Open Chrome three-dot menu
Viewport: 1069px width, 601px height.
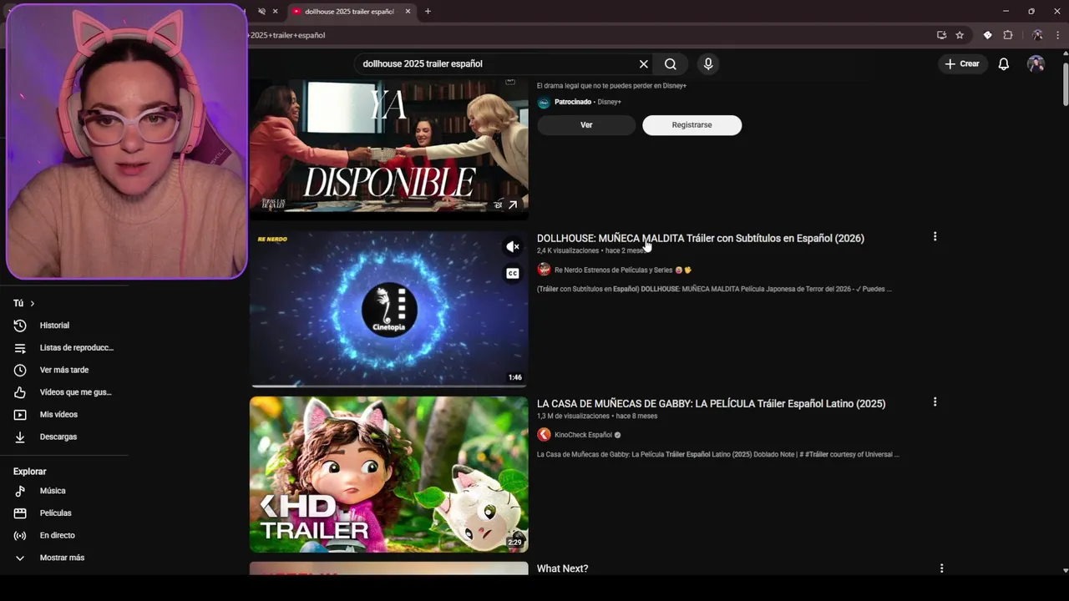pyautogui.click(x=1057, y=35)
